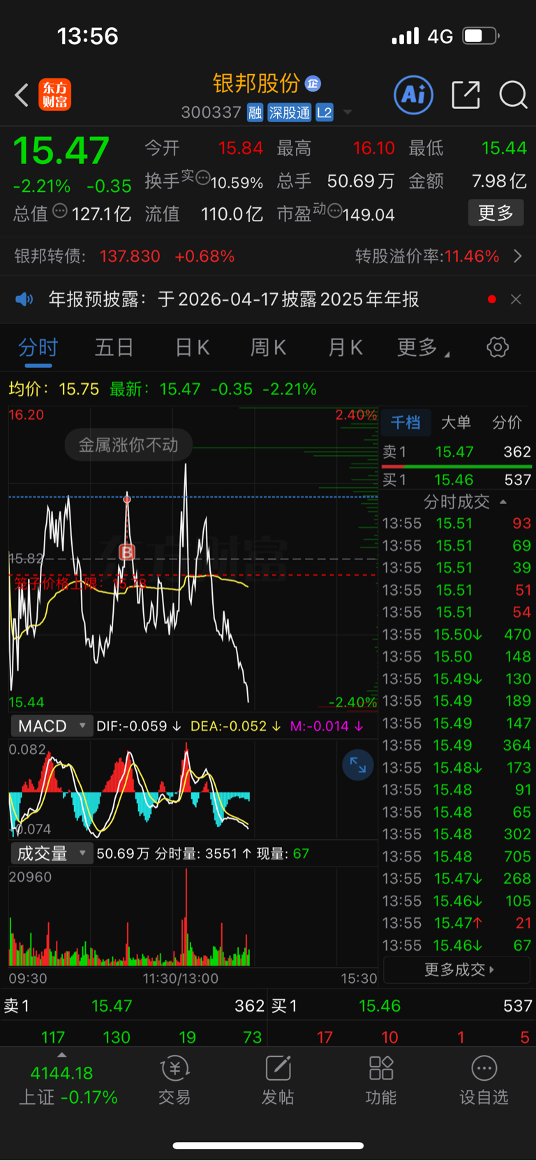Select the 千档 order book tab
The width and height of the screenshot is (536, 1161).
[405, 422]
